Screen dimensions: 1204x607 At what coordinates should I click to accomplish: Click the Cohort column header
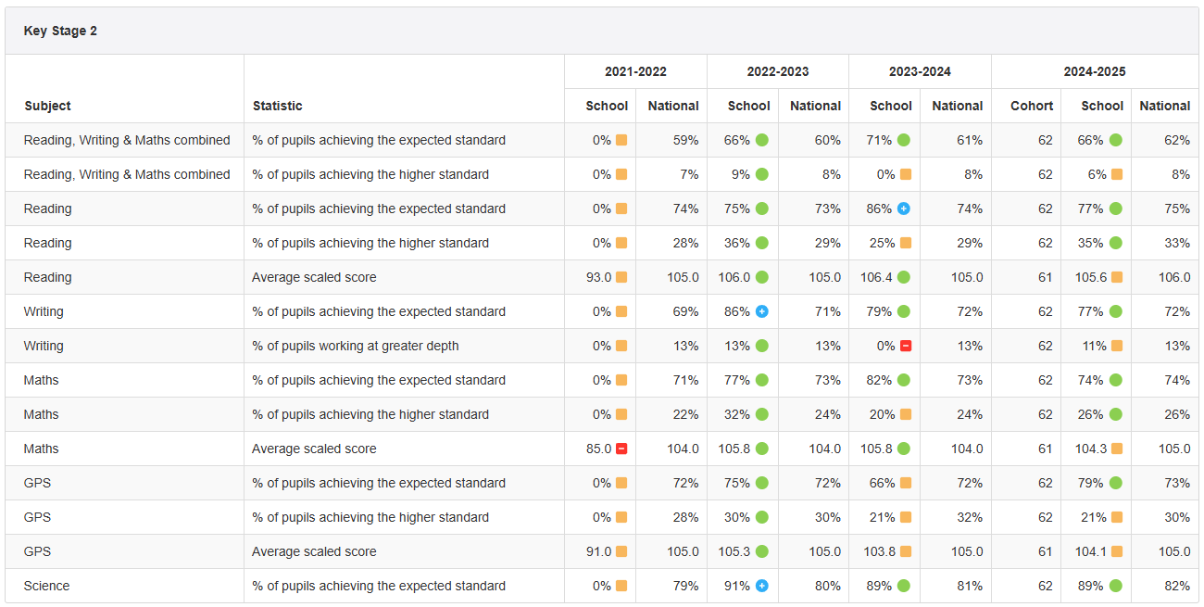(1032, 107)
